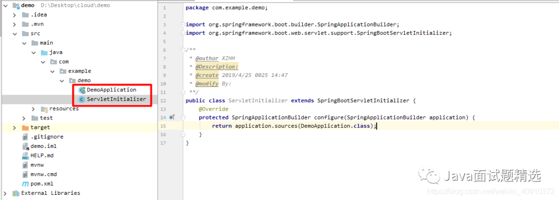This screenshot has width=559, height=200.
Task: Select the HELP.md file
Action: pos(42,156)
